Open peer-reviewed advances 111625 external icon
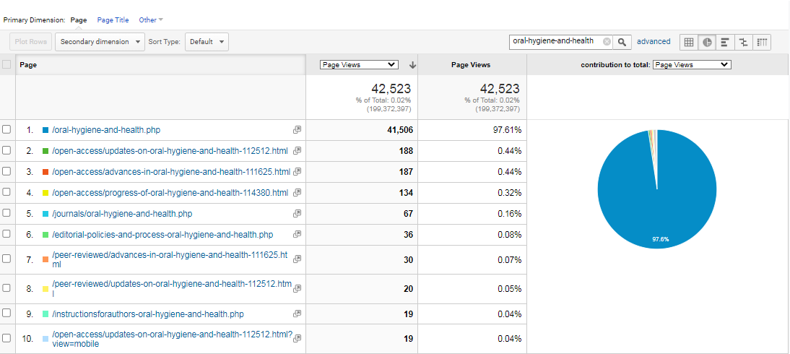This screenshot has height=354, width=790. (298, 259)
